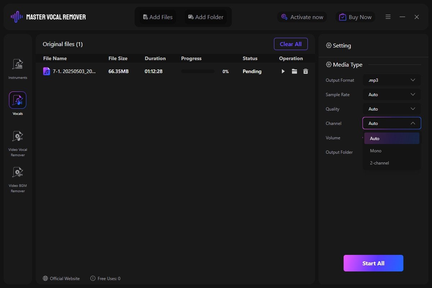The height and width of the screenshot is (288, 432).
Task: Open the Instruments sidebar icon
Action: 18,65
